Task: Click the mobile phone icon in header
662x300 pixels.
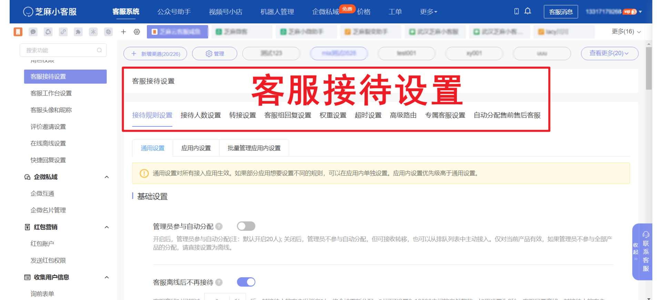Action: point(516,11)
